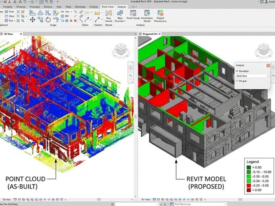Switch to the Analyze ribbon tab
This screenshot has width=275, height=206.
94,7
